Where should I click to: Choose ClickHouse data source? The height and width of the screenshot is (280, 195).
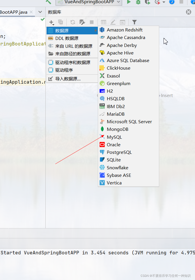coord(128,68)
